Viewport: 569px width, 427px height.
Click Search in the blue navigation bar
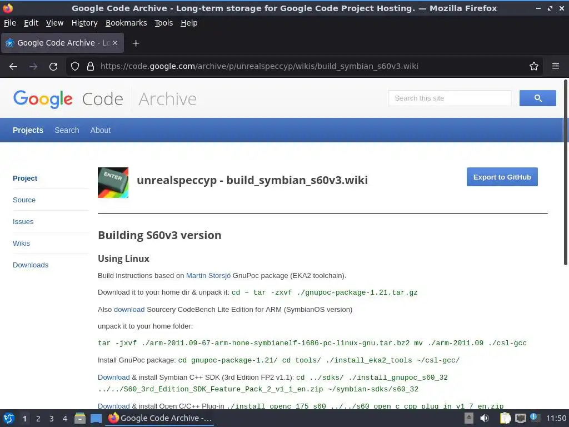coord(67,130)
